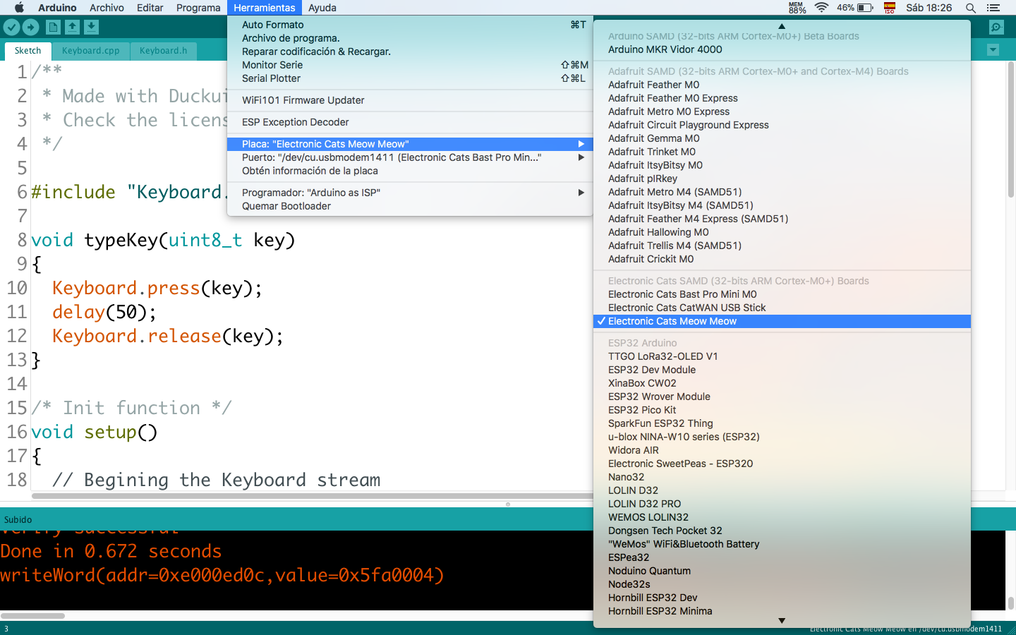Viewport: 1016px width, 635px height.
Task: Open the tab dropdown arrow button
Action: (993, 50)
